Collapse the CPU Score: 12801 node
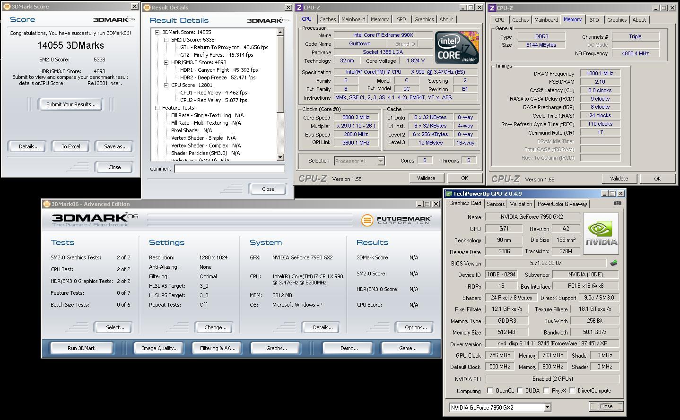Image resolution: width=680 pixels, height=420 pixels. point(166,85)
